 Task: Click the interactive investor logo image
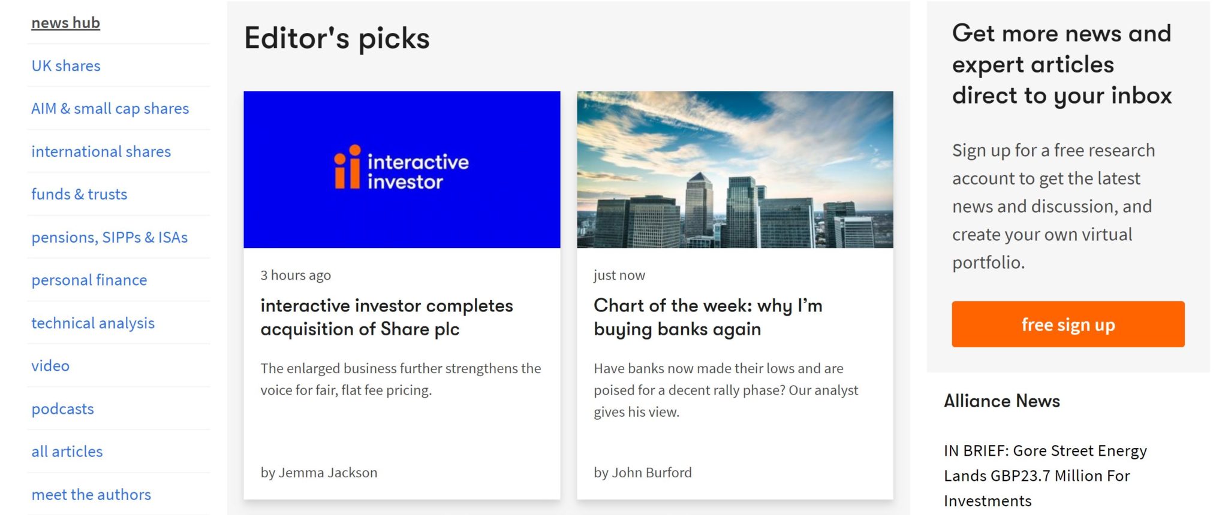(x=402, y=169)
